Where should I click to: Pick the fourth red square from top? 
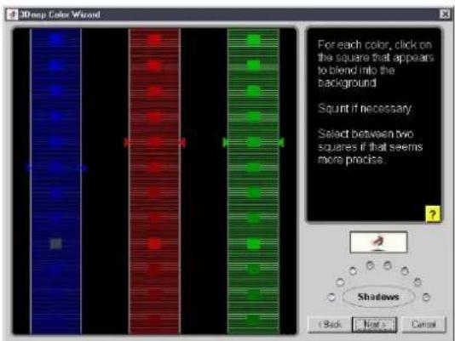pos(155,117)
